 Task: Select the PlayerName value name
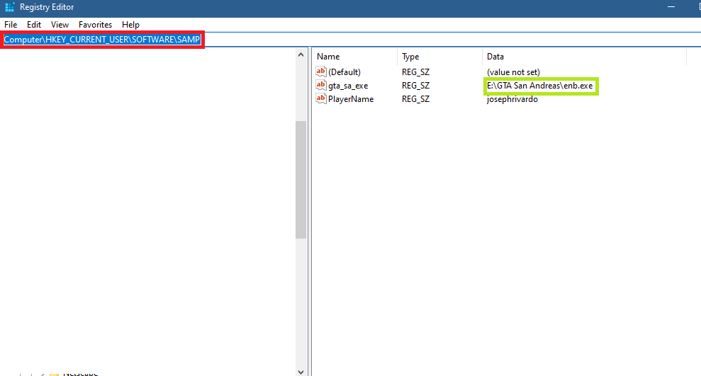350,99
